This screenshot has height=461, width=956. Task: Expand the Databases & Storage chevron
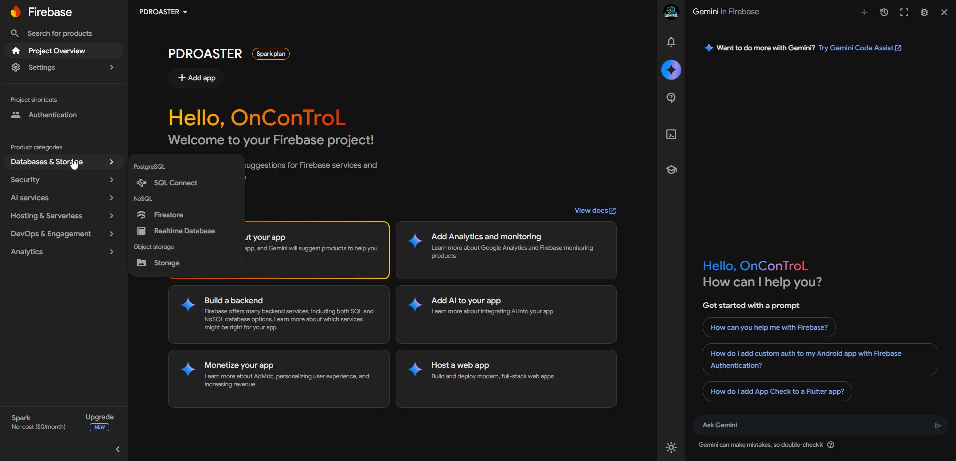112,162
